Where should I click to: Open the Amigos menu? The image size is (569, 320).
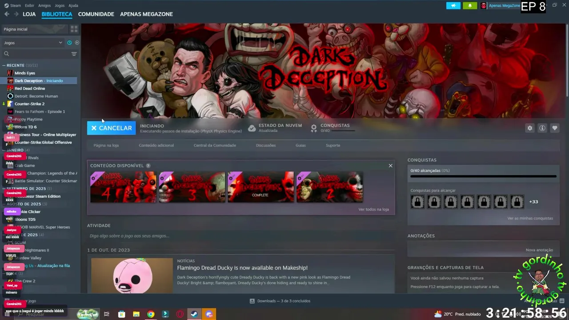coord(44,5)
